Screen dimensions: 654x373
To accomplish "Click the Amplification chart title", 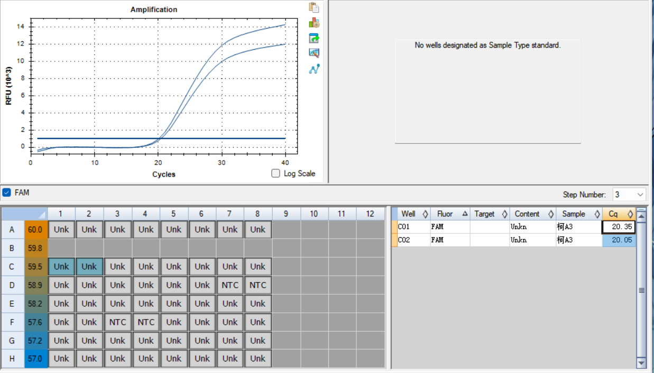I will (x=154, y=10).
